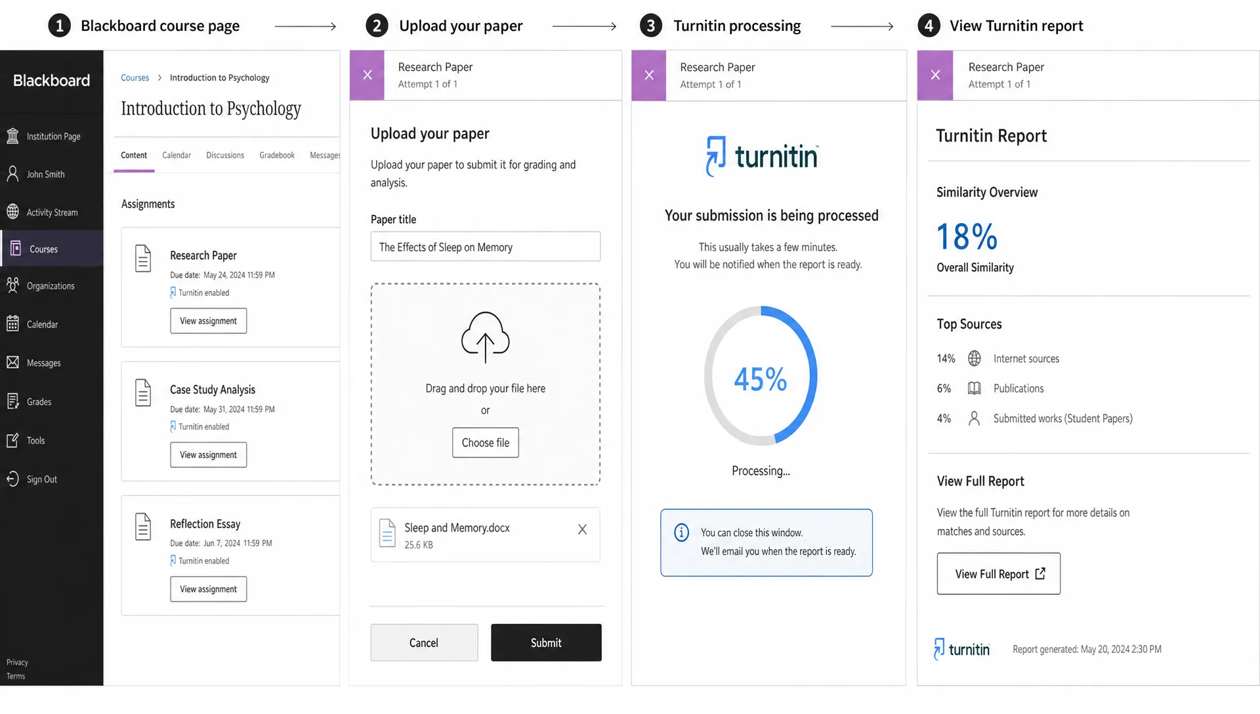
Task: Click the Calendar icon in sidebar
Action: (12, 324)
